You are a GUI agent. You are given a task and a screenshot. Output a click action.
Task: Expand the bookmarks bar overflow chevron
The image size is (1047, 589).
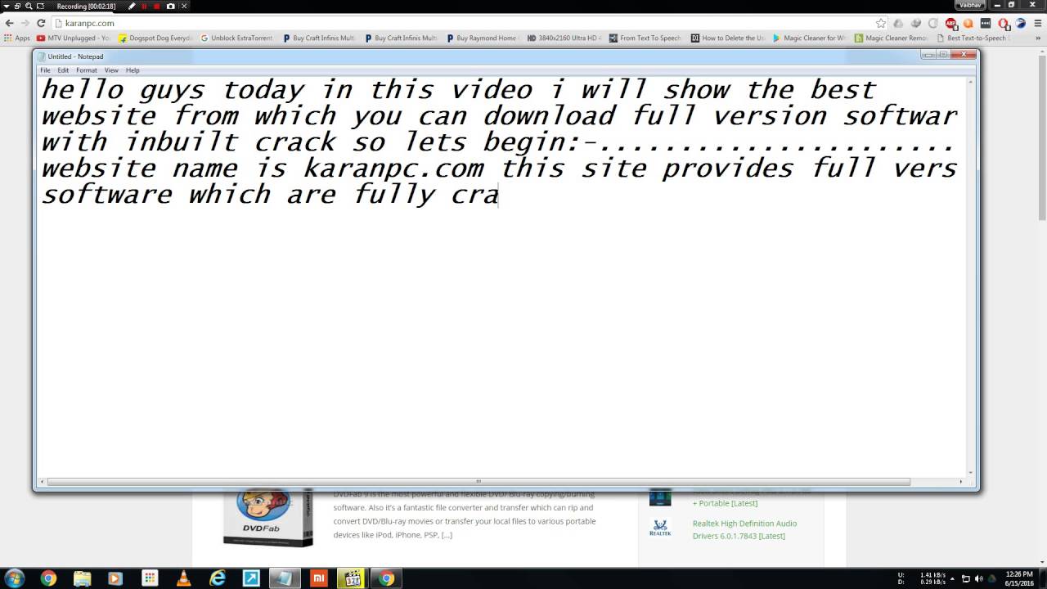(x=1039, y=38)
